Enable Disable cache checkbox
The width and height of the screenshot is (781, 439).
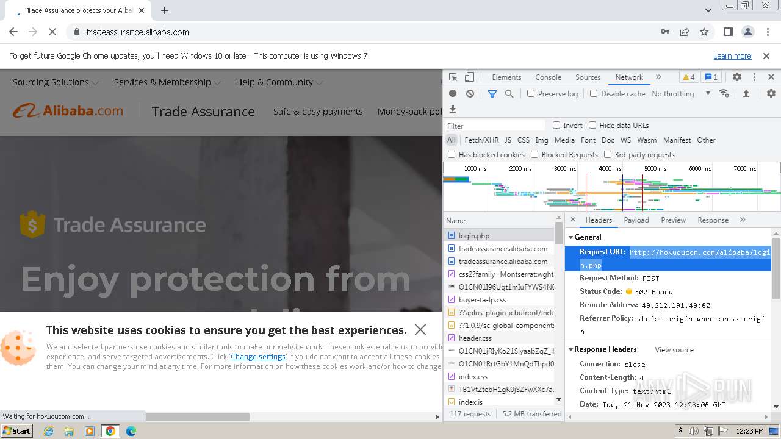coord(594,94)
